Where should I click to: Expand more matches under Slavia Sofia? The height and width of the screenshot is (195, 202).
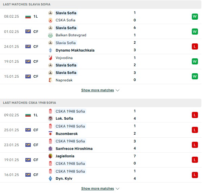coord(97,90)
